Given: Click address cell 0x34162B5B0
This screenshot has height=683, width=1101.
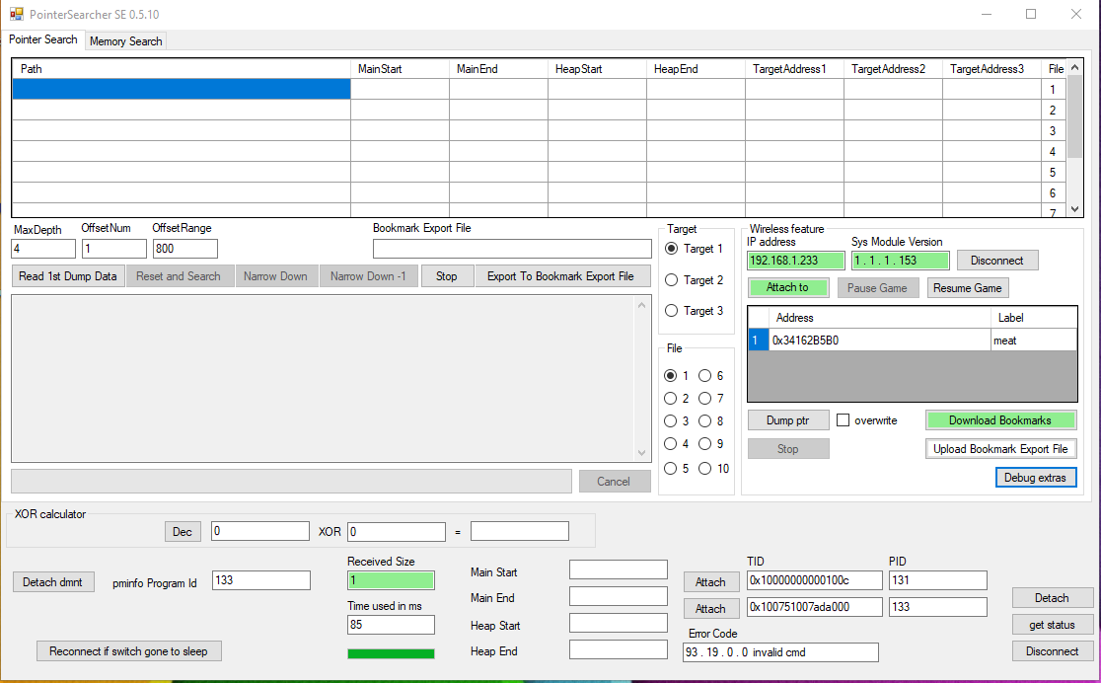Looking at the screenshot, I should 880,341.
